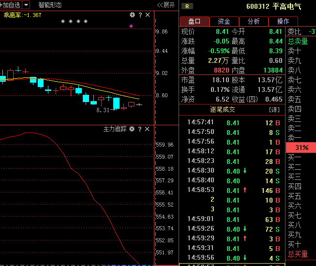Expand panel using <<展开 button
This screenshot has height=266, width=316.
tap(166, 5)
